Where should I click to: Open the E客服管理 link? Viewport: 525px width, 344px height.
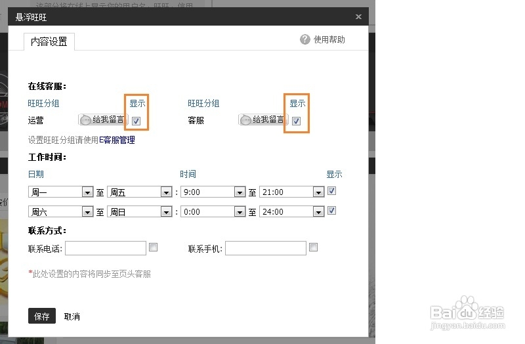click(x=117, y=140)
